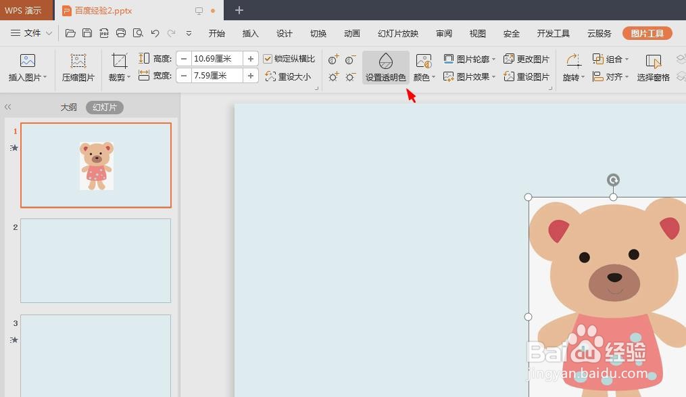Open the Color adjustment dropdown
The height and width of the screenshot is (397, 686).
click(x=424, y=76)
